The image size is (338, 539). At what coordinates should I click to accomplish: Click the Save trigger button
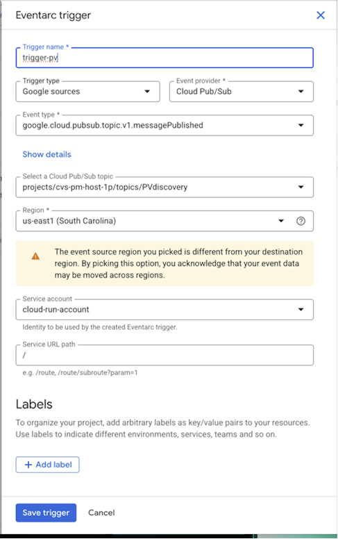click(46, 513)
